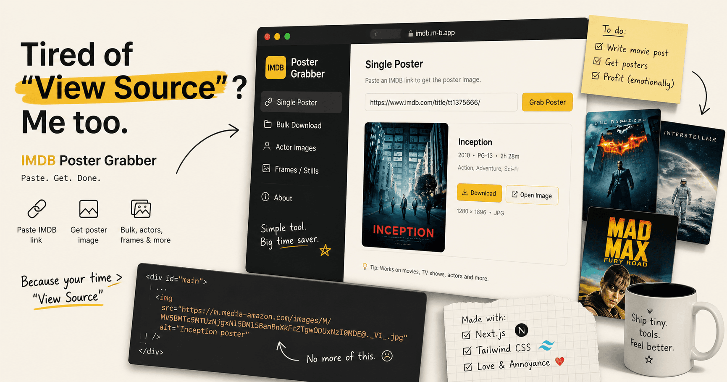Click the link icon beside Single Poster
The image size is (727, 382).
pyautogui.click(x=269, y=102)
